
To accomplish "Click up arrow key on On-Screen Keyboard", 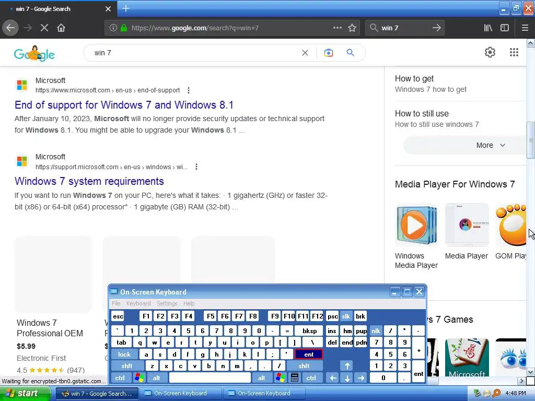I will tap(347, 366).
